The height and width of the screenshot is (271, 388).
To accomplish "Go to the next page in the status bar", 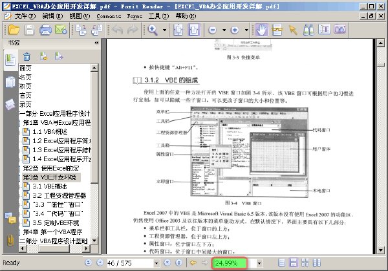I will pos(167,263).
